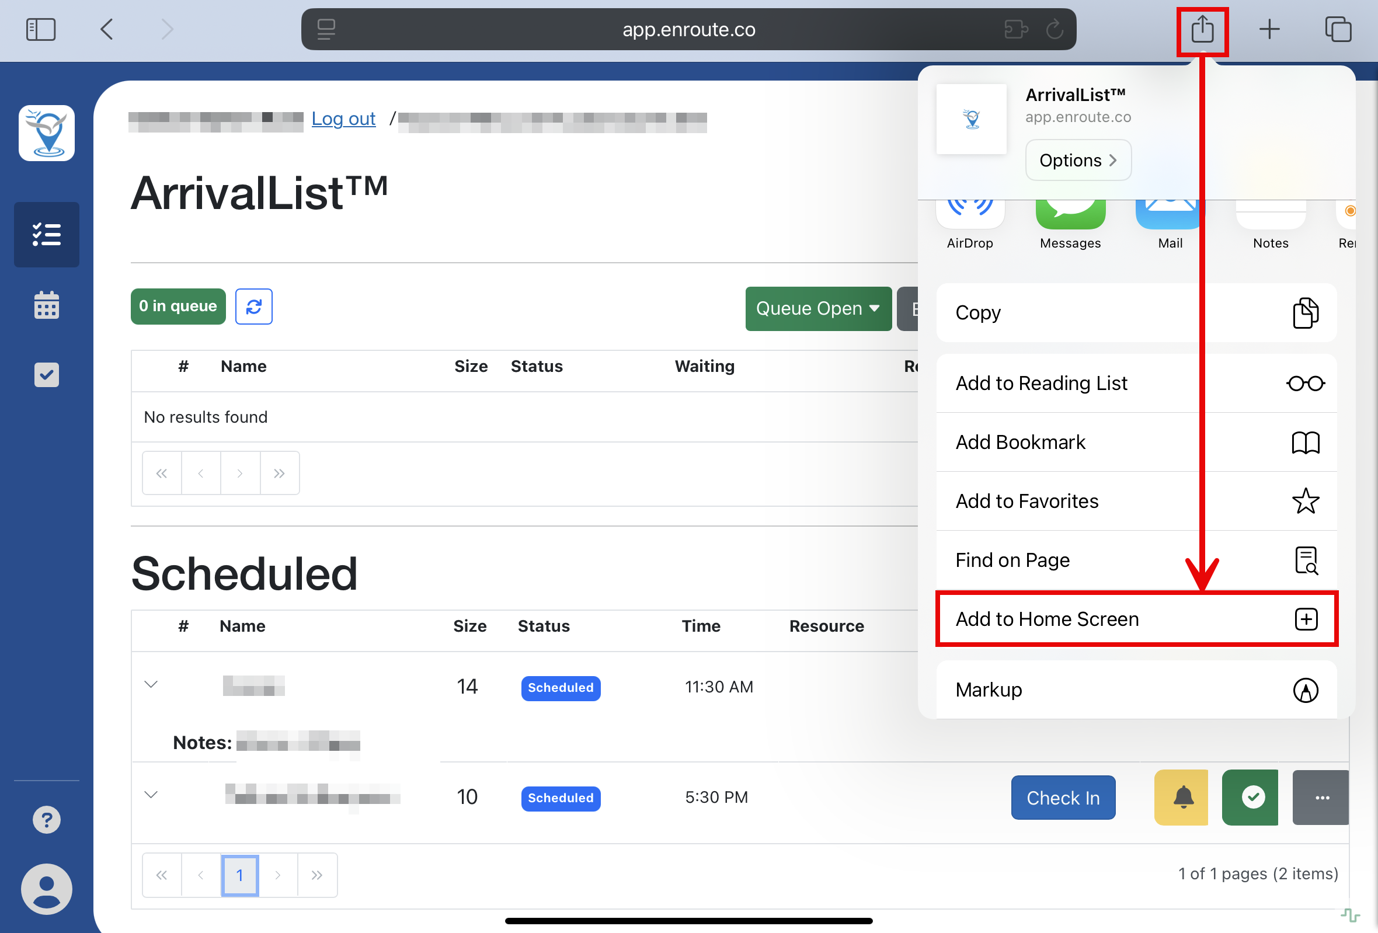Viewport: 1378px width, 933px height.
Task: Reload the page in address bar
Action: click(1054, 29)
